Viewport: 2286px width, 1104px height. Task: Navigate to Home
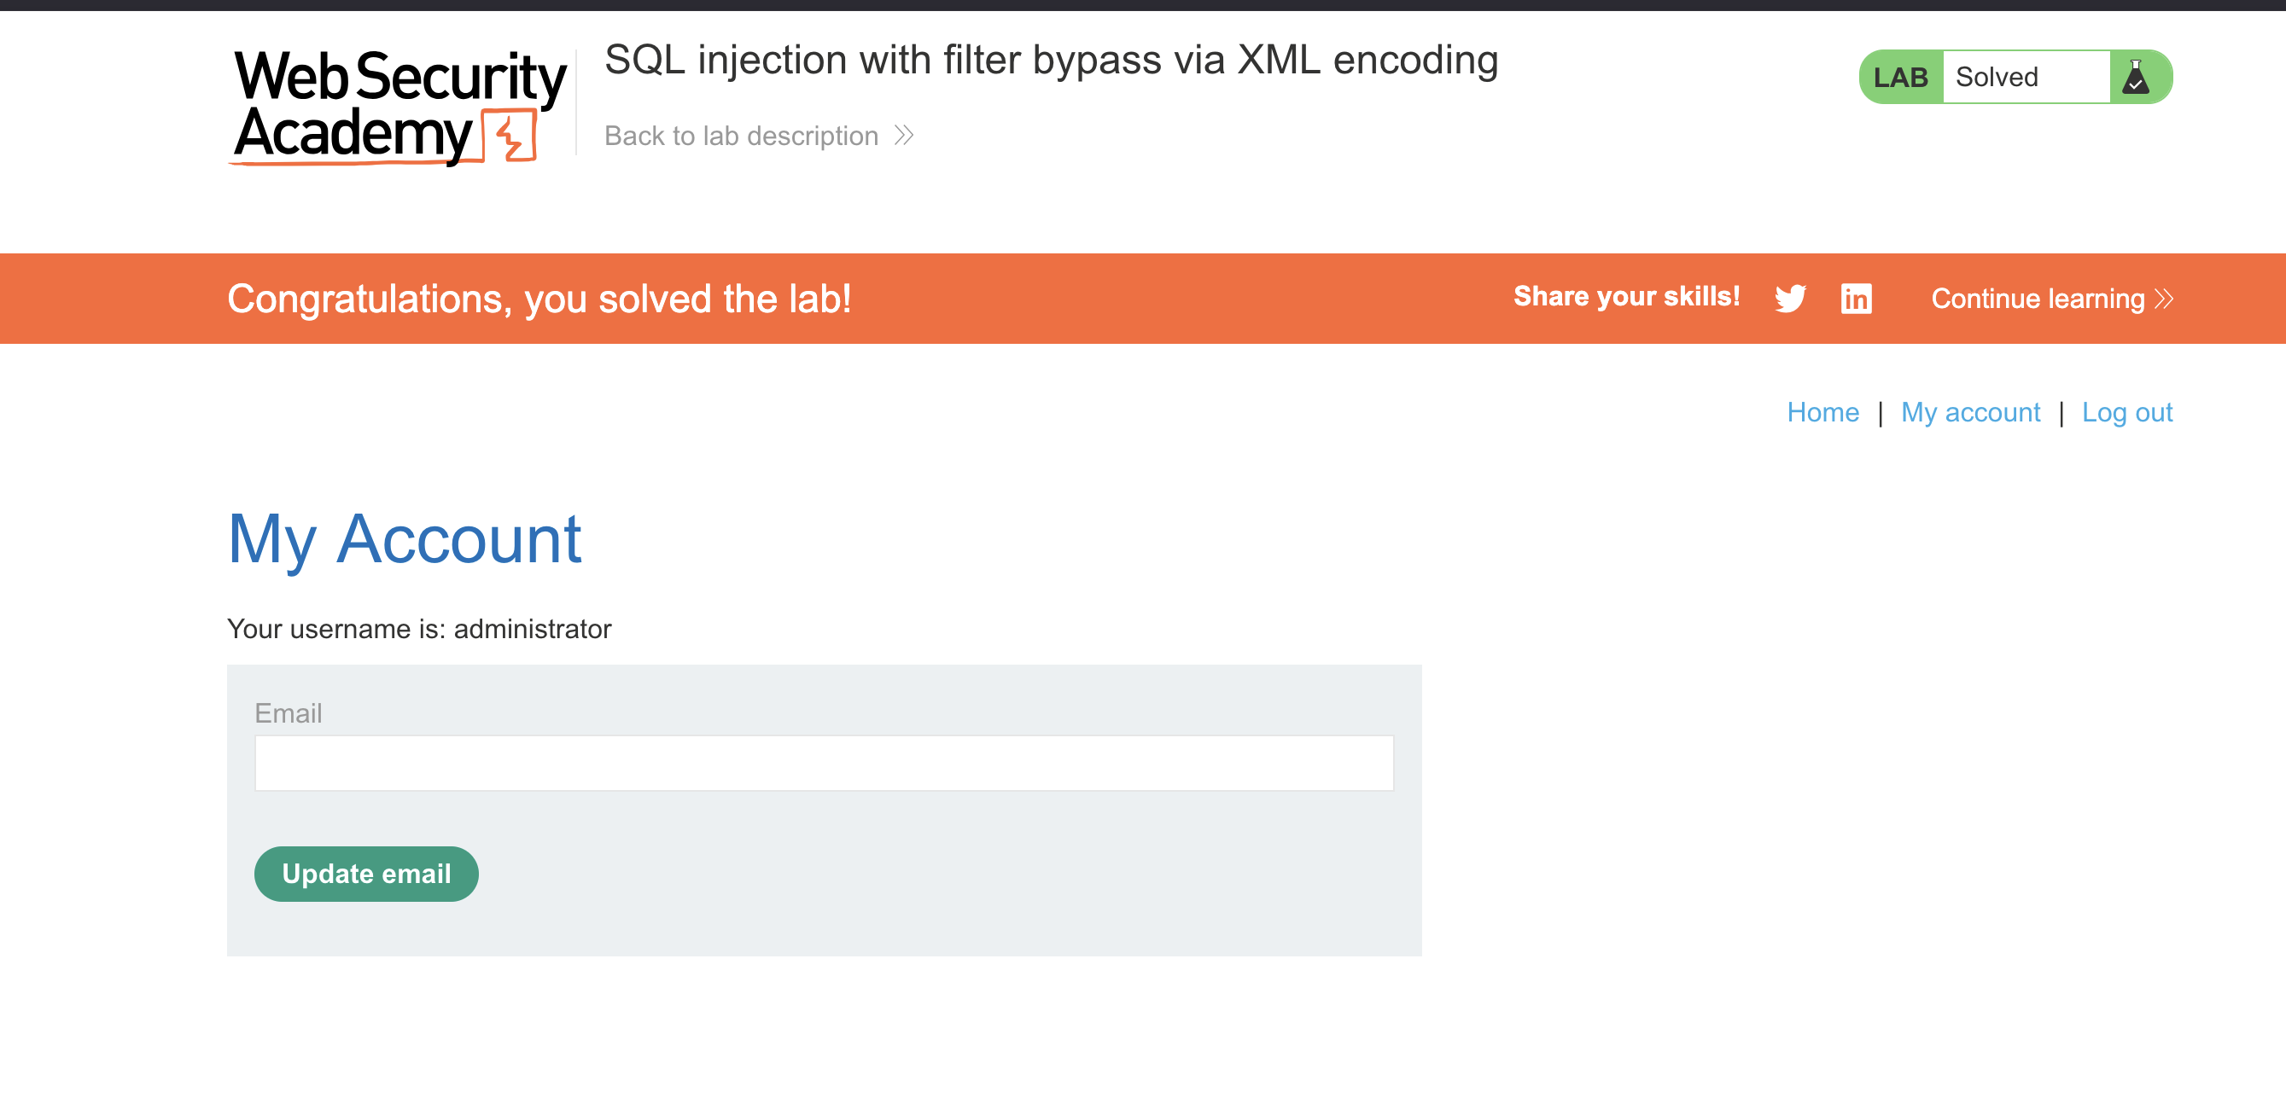(1822, 412)
